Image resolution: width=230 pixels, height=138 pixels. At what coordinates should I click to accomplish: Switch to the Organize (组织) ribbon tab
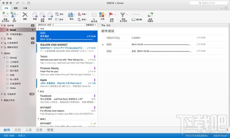(x=16, y=8)
